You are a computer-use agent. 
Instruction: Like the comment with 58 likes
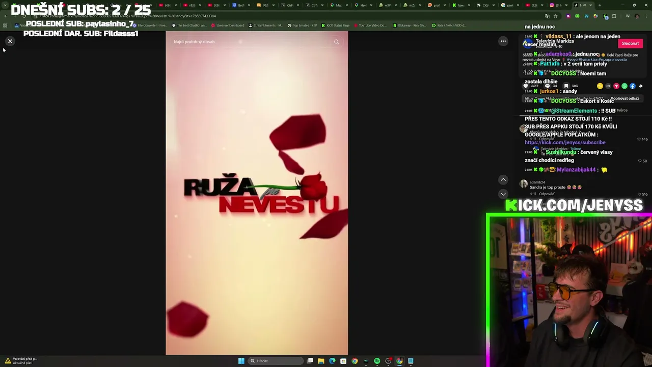[x=640, y=161]
